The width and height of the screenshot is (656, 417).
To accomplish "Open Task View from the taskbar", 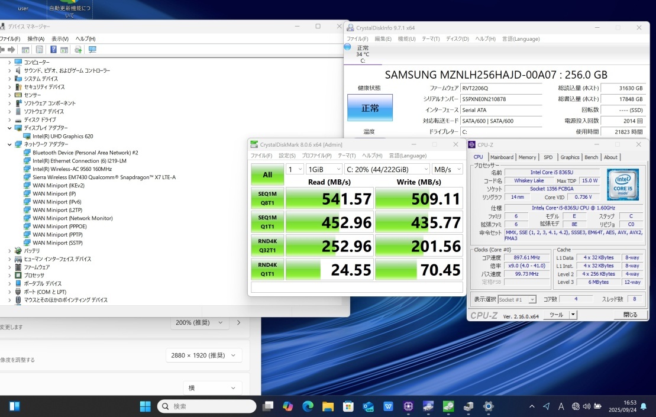I will coord(268,406).
